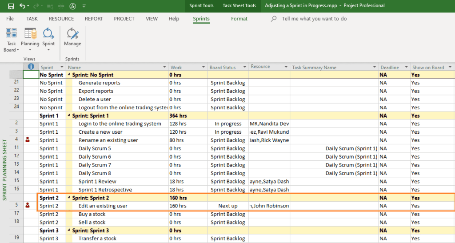The image size is (455, 243).
Task: Switch to the REPORT ribbon tab
Action: pos(94,19)
